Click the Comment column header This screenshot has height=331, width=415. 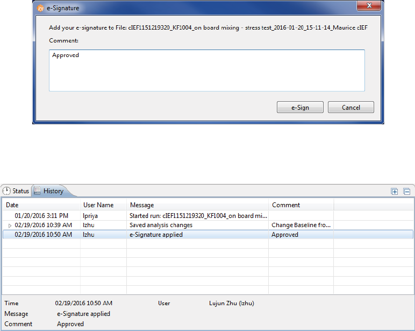301,205
